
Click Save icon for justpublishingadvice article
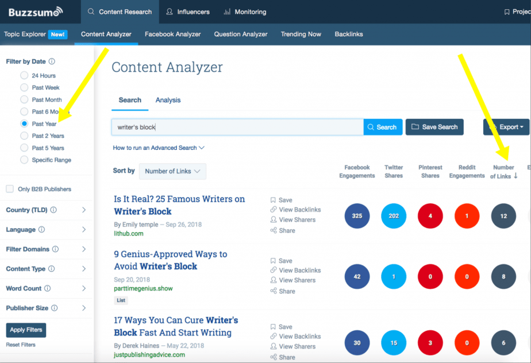click(x=273, y=327)
